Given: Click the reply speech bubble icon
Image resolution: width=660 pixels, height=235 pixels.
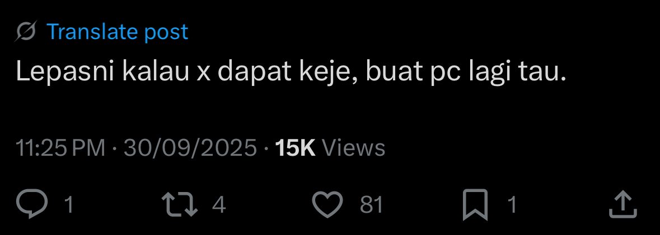Looking at the screenshot, I should (32, 204).
